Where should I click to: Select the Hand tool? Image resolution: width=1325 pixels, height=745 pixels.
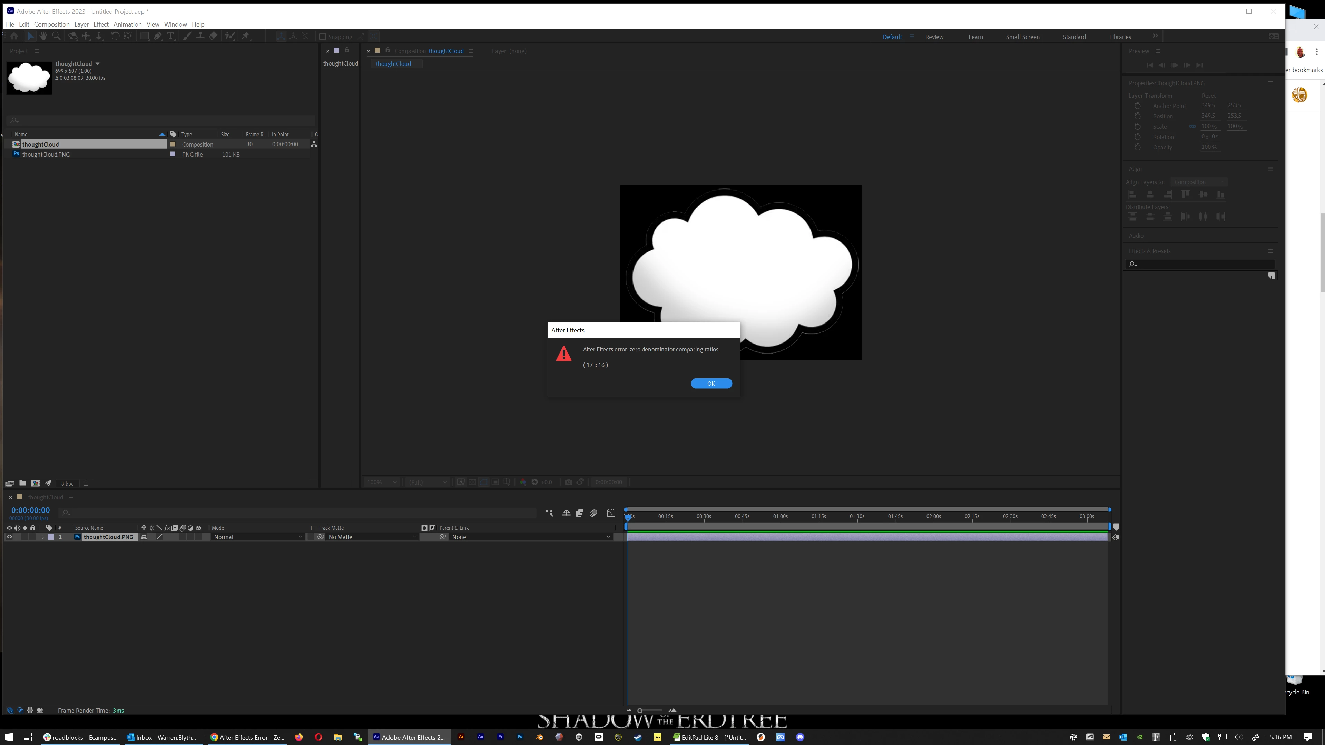pyautogui.click(x=43, y=36)
